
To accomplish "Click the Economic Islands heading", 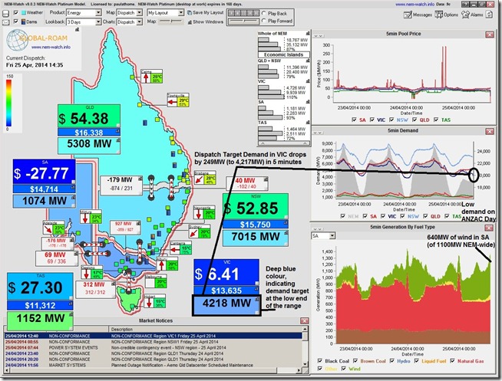I will tap(284, 54).
